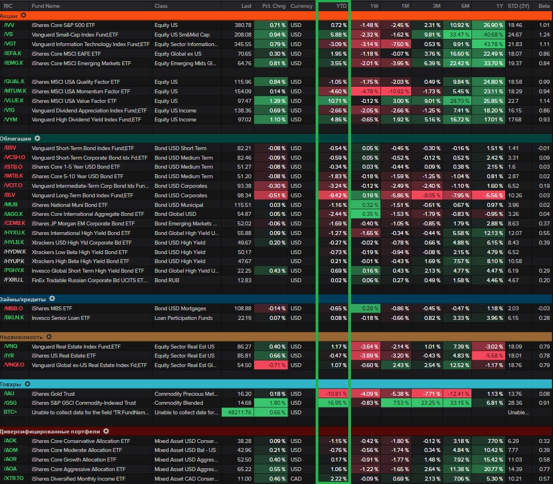The width and height of the screenshot is (553, 484).
Task: Open the /AOK ticker link
Action: 10,441
